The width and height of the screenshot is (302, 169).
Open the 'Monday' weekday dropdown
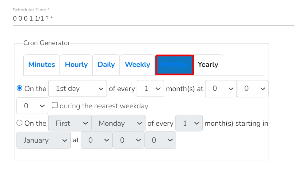[x=118, y=123]
